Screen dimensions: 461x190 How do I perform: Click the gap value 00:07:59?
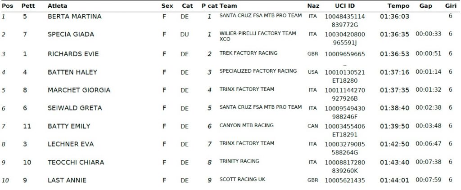click(429, 180)
